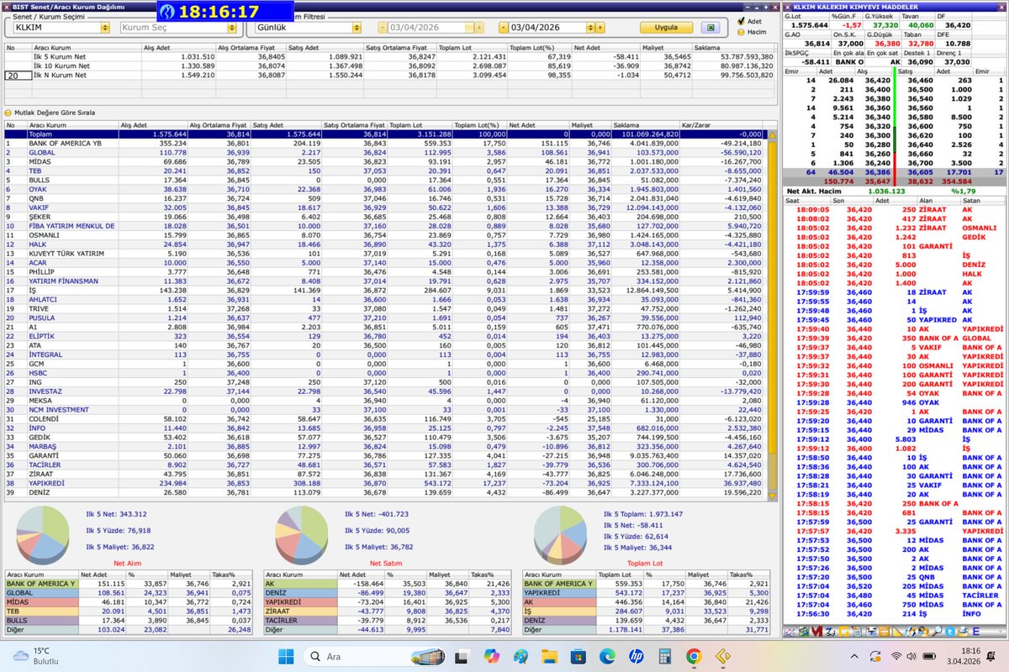Viewport: 1009px width, 672px height.
Task: Open Microsoft Store from the taskbar
Action: [x=578, y=656]
